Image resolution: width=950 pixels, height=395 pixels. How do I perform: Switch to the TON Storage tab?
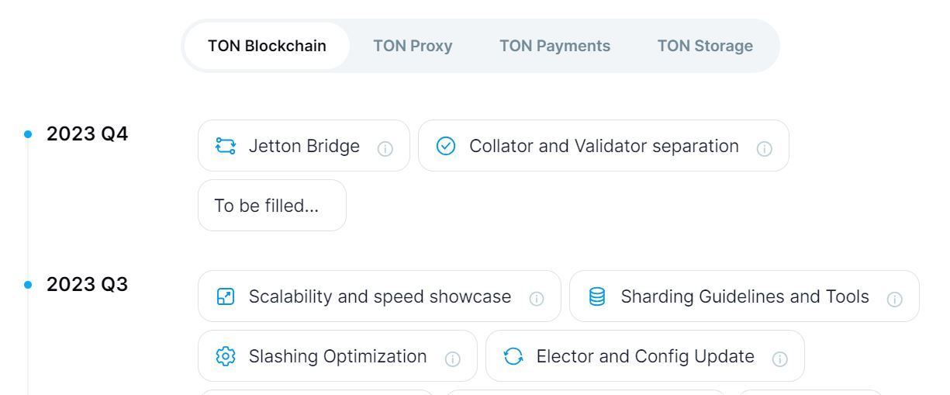[x=705, y=46]
